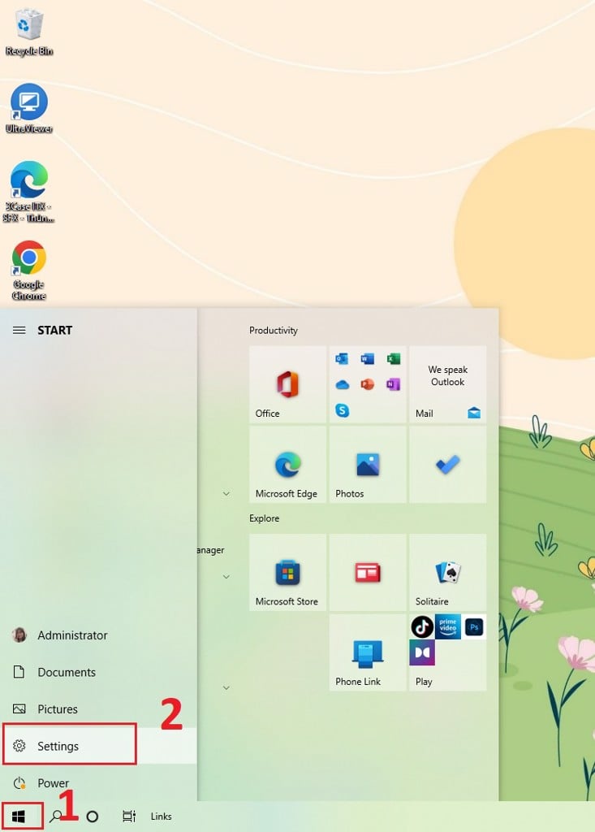Open Cortana circle on taskbar
Image resolution: width=595 pixels, height=832 pixels.
(93, 816)
